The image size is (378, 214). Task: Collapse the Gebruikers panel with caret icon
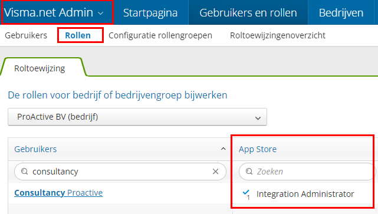pos(223,149)
